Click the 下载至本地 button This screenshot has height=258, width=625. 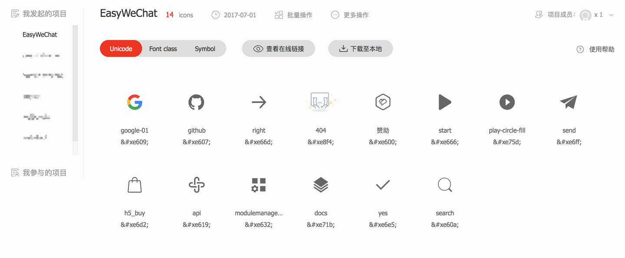click(x=360, y=48)
